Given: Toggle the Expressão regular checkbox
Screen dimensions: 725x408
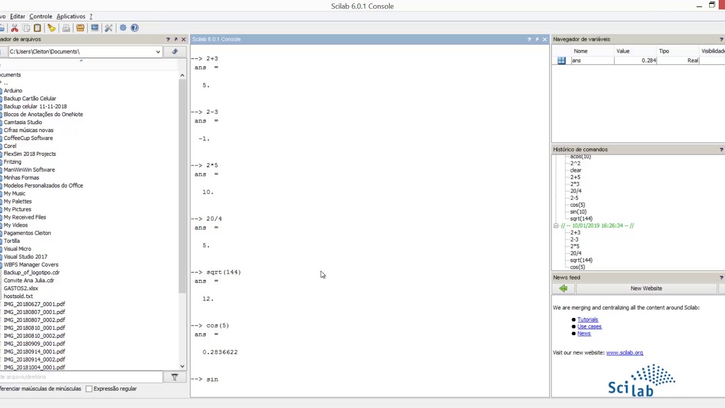Looking at the screenshot, I should point(89,389).
